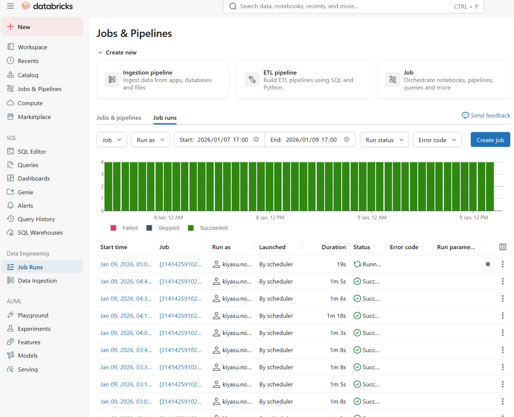Image resolution: width=514 pixels, height=417 pixels.
Task: Click the Running status in the first row
Action: (367, 264)
